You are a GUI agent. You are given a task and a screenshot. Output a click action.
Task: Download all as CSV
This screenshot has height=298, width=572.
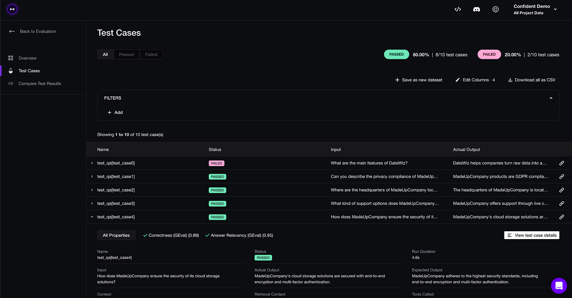point(532,80)
